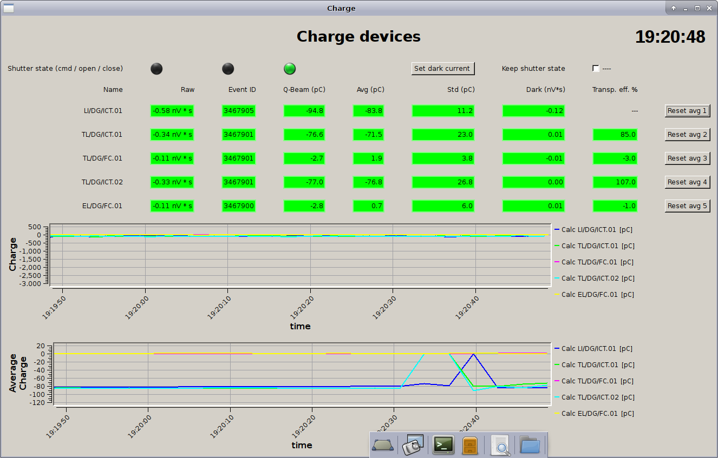Viewport: 718px width, 458px height.
Task: Click the Q-Beam value -94.8 field
Action: pyautogui.click(x=304, y=111)
